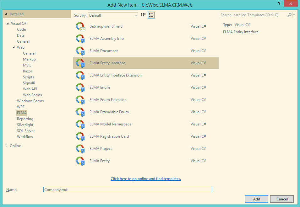Screen dimensions: 300x207
Task: Expand the Online section
Action: (7, 146)
